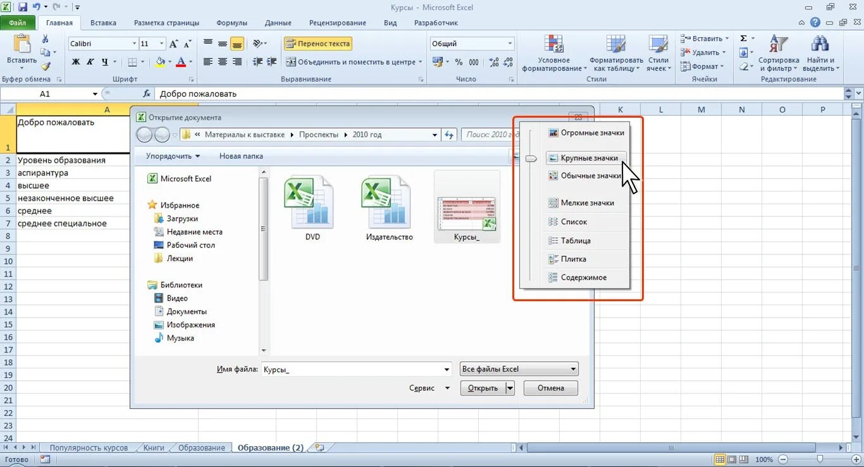Toggle italic К formatting

(90, 62)
